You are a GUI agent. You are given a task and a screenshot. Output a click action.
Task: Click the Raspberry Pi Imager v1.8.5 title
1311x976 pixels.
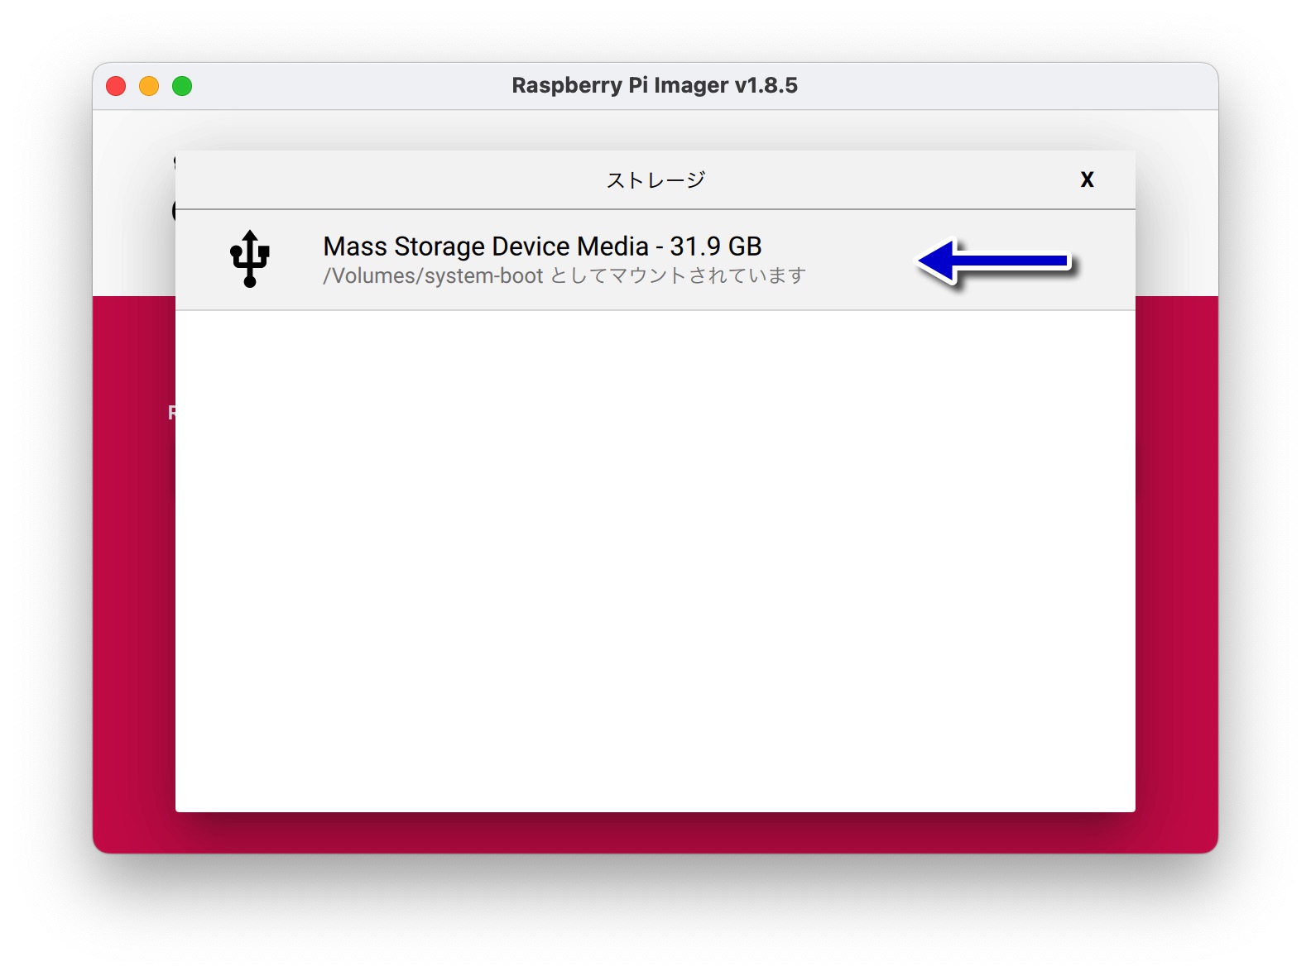click(655, 85)
